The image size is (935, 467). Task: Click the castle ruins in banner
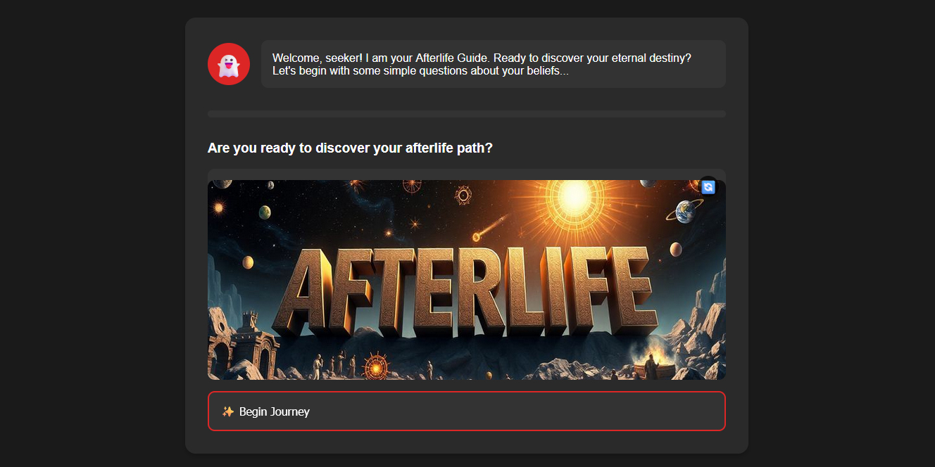point(251,339)
